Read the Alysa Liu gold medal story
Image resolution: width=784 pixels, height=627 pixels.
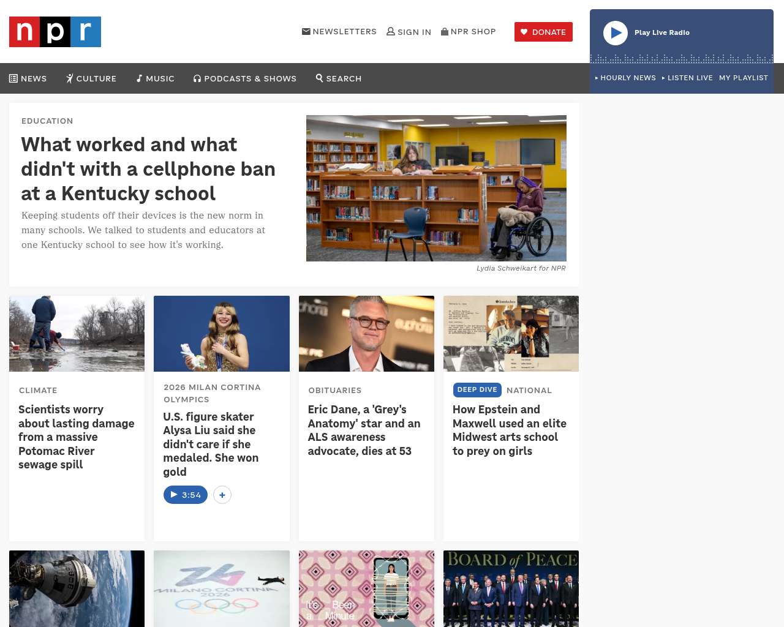point(211,445)
